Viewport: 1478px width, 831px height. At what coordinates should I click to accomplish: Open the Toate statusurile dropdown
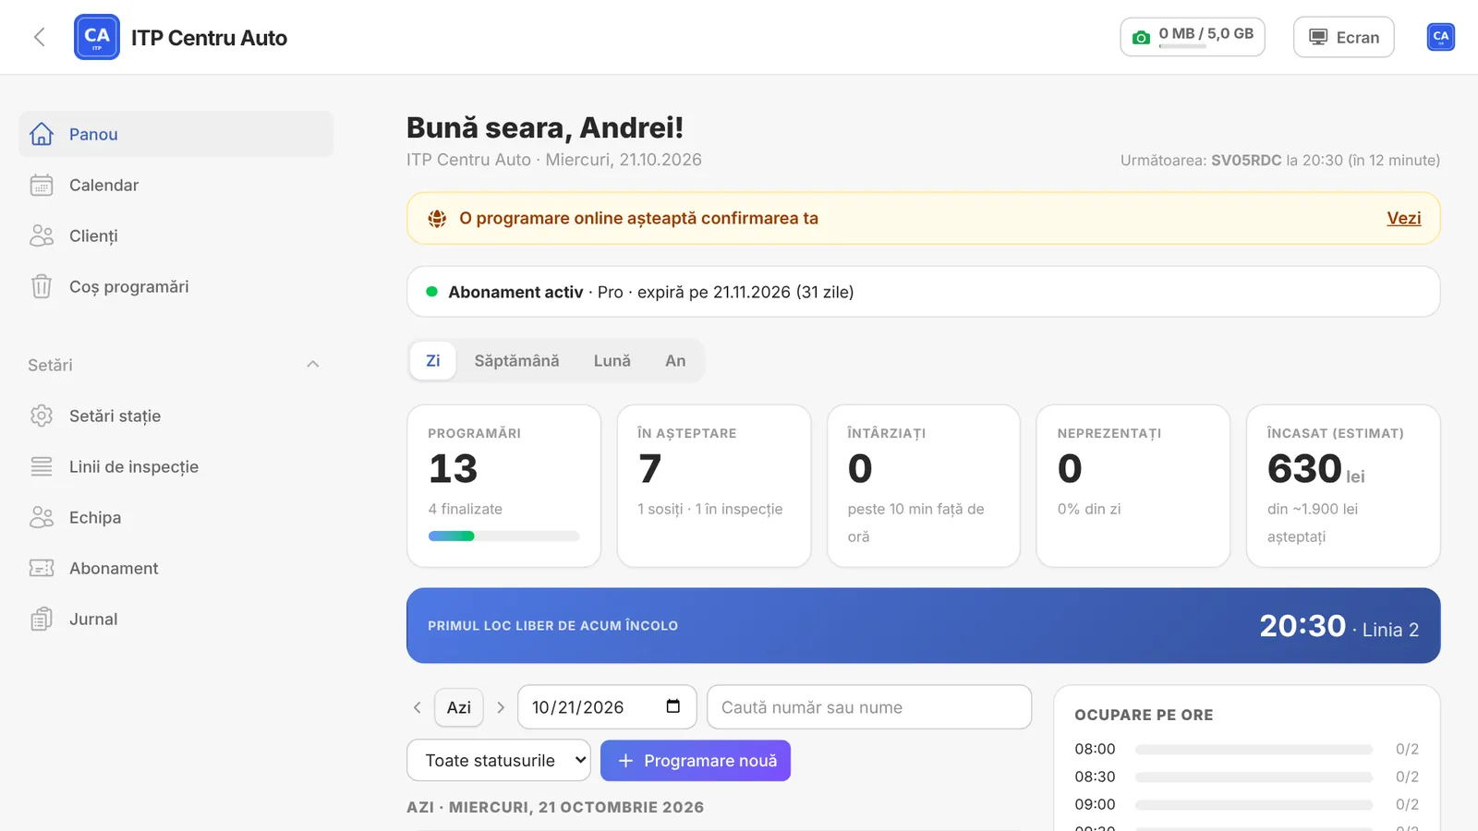tap(499, 761)
